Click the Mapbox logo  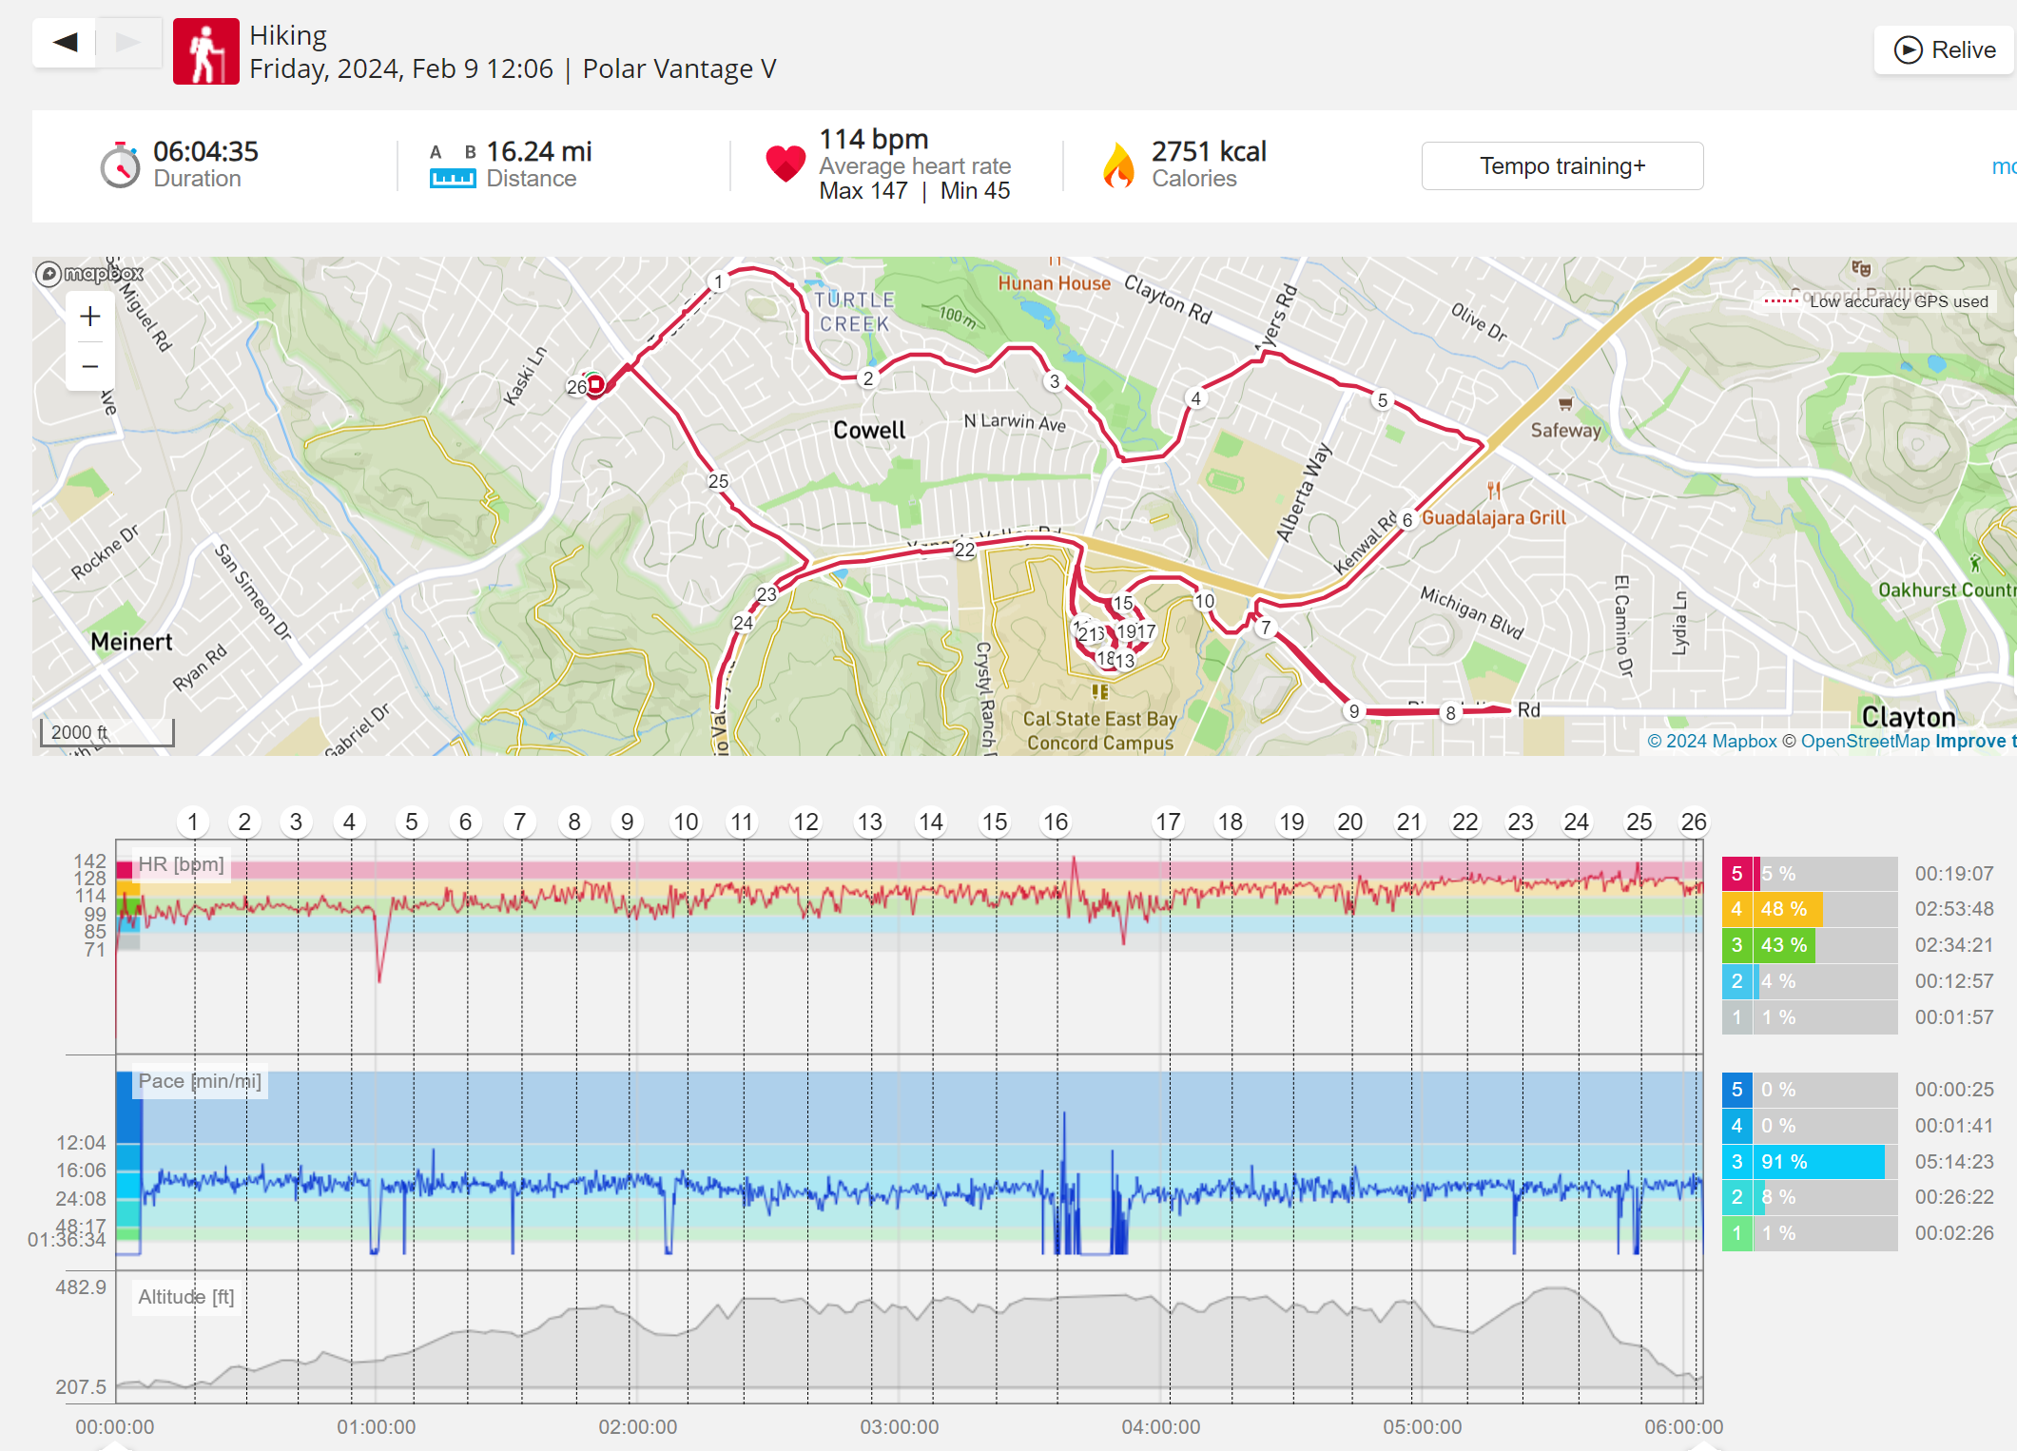(89, 274)
